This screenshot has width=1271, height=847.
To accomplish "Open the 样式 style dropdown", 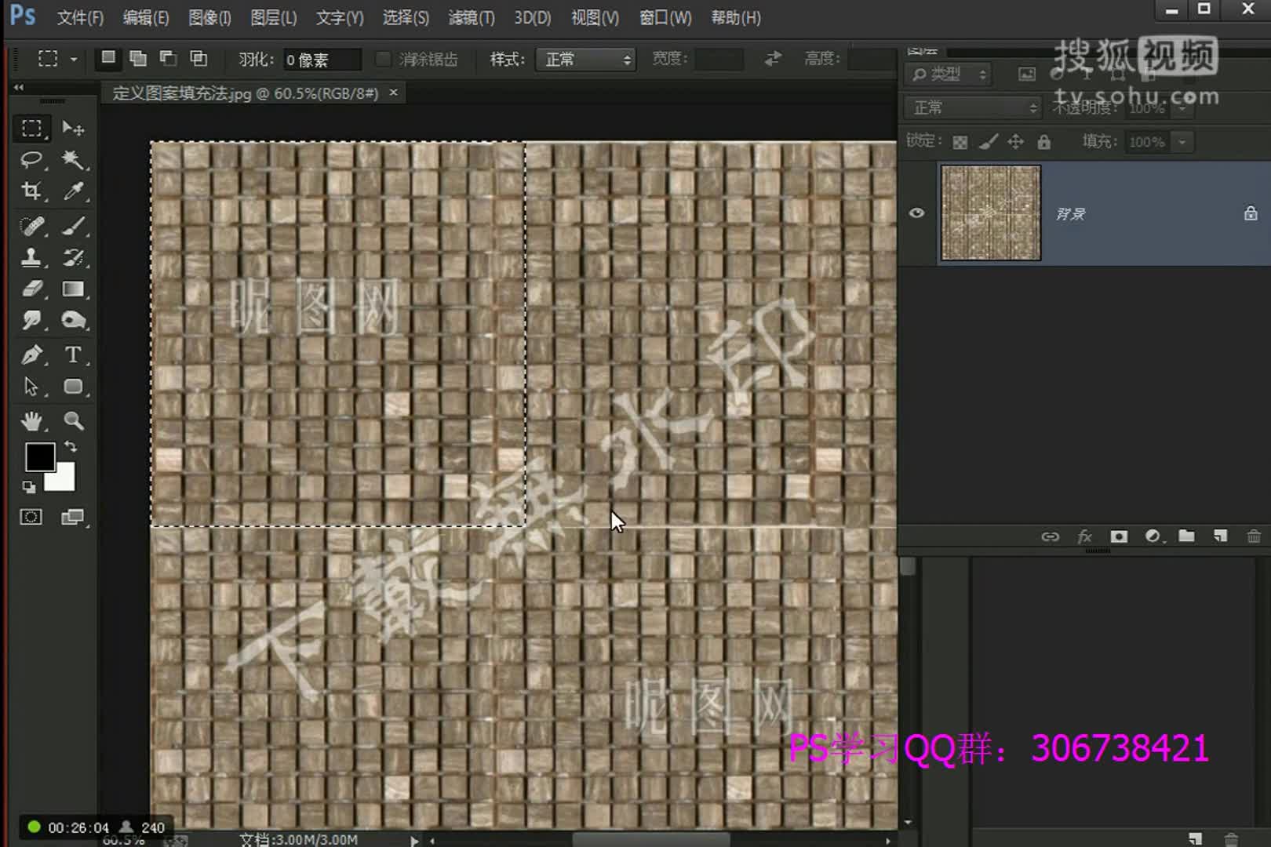I will pyautogui.click(x=585, y=59).
